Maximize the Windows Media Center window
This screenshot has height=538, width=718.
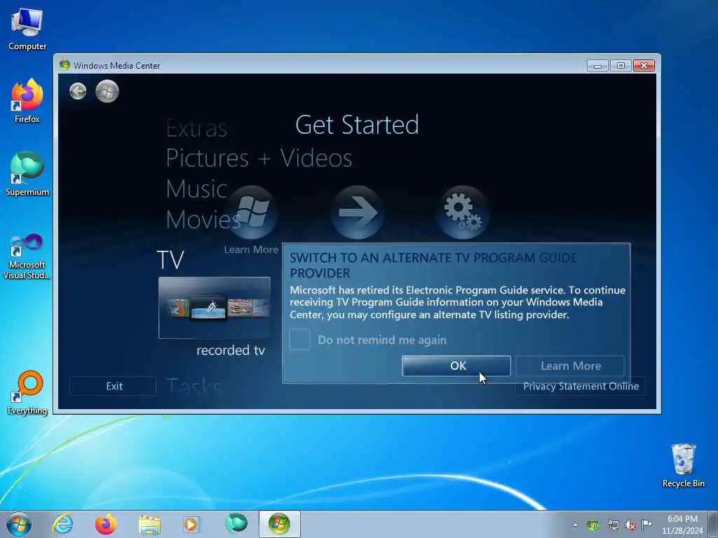[x=621, y=66]
